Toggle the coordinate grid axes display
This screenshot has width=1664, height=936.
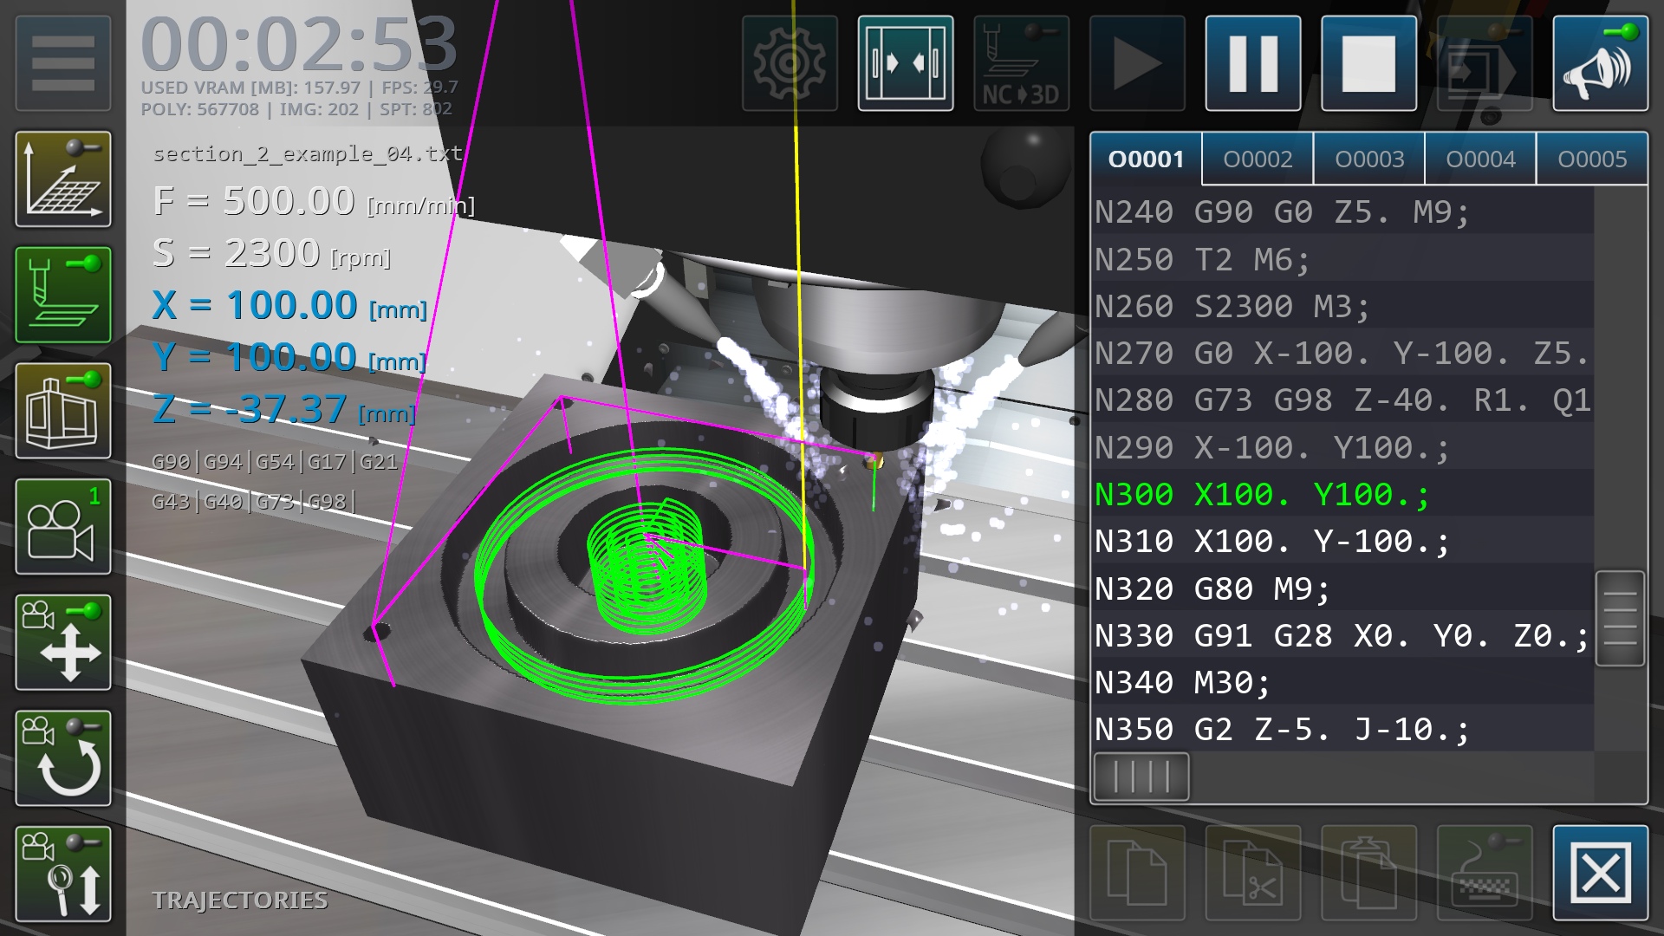[62, 179]
